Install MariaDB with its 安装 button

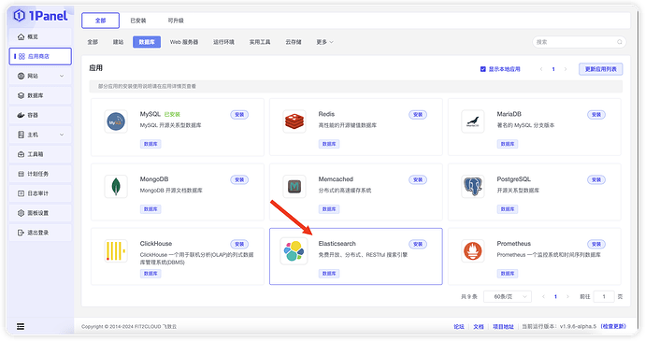pos(596,115)
